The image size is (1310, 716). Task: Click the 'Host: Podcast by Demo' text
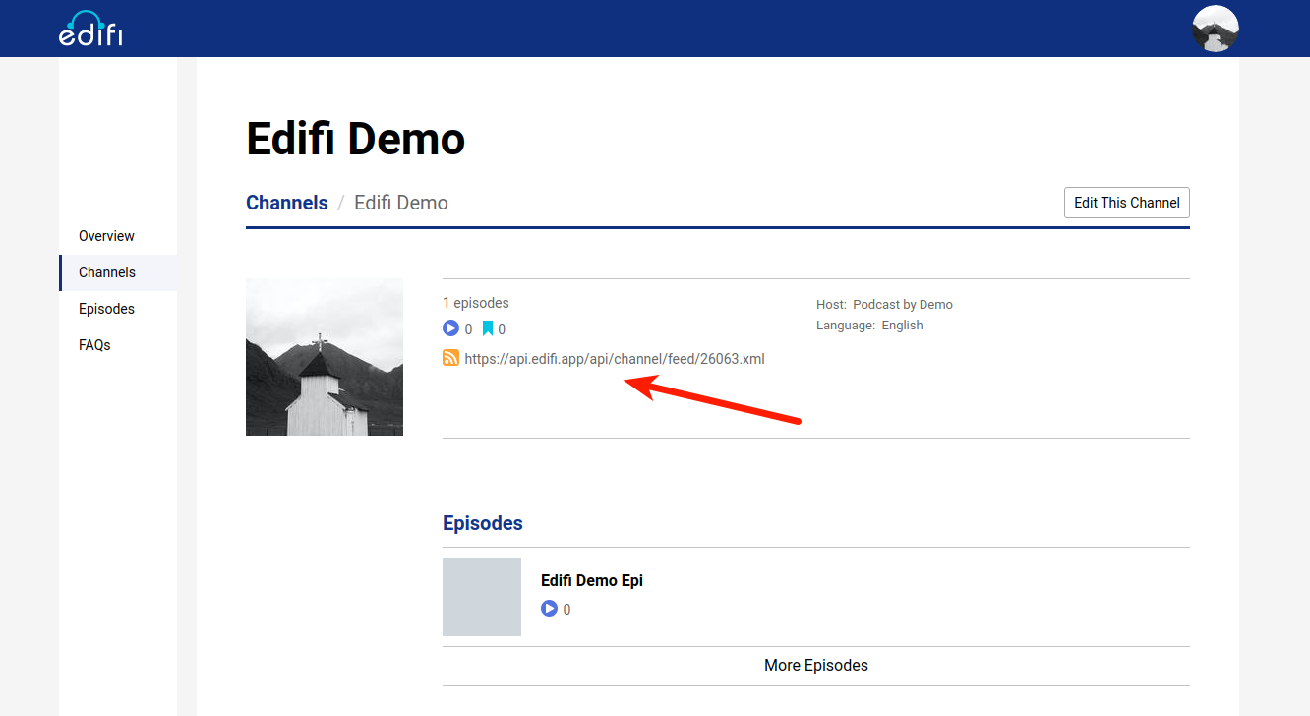[884, 304]
